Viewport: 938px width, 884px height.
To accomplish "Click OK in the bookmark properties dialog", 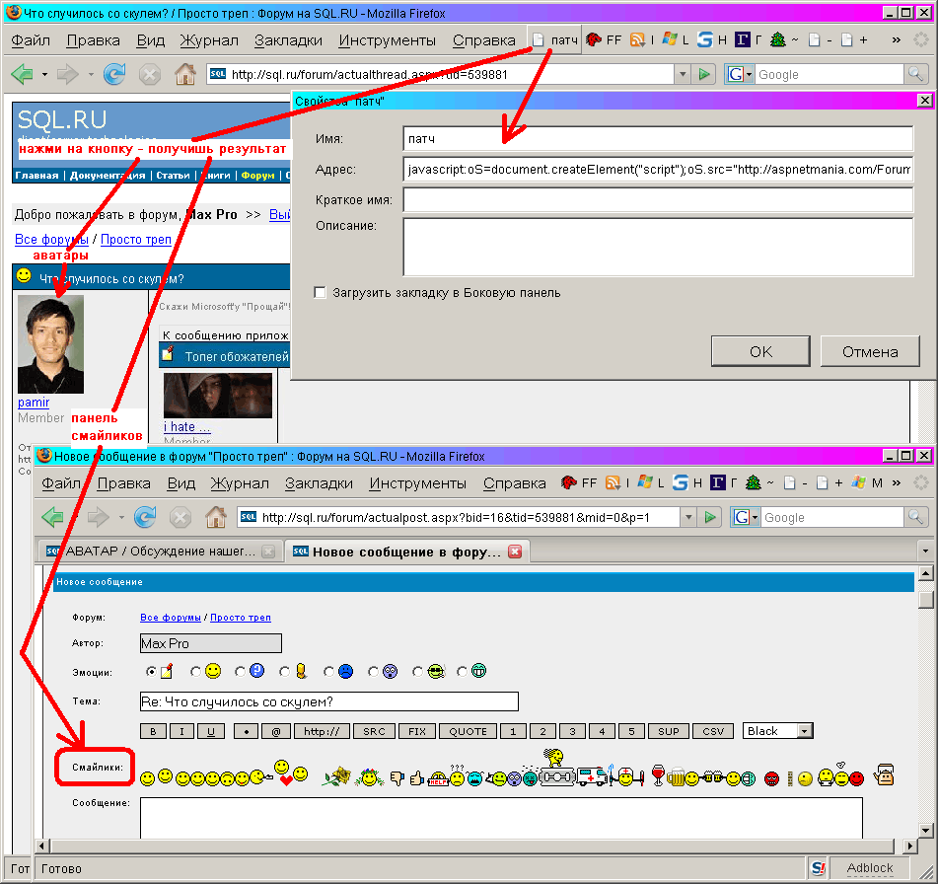I will (x=760, y=351).
